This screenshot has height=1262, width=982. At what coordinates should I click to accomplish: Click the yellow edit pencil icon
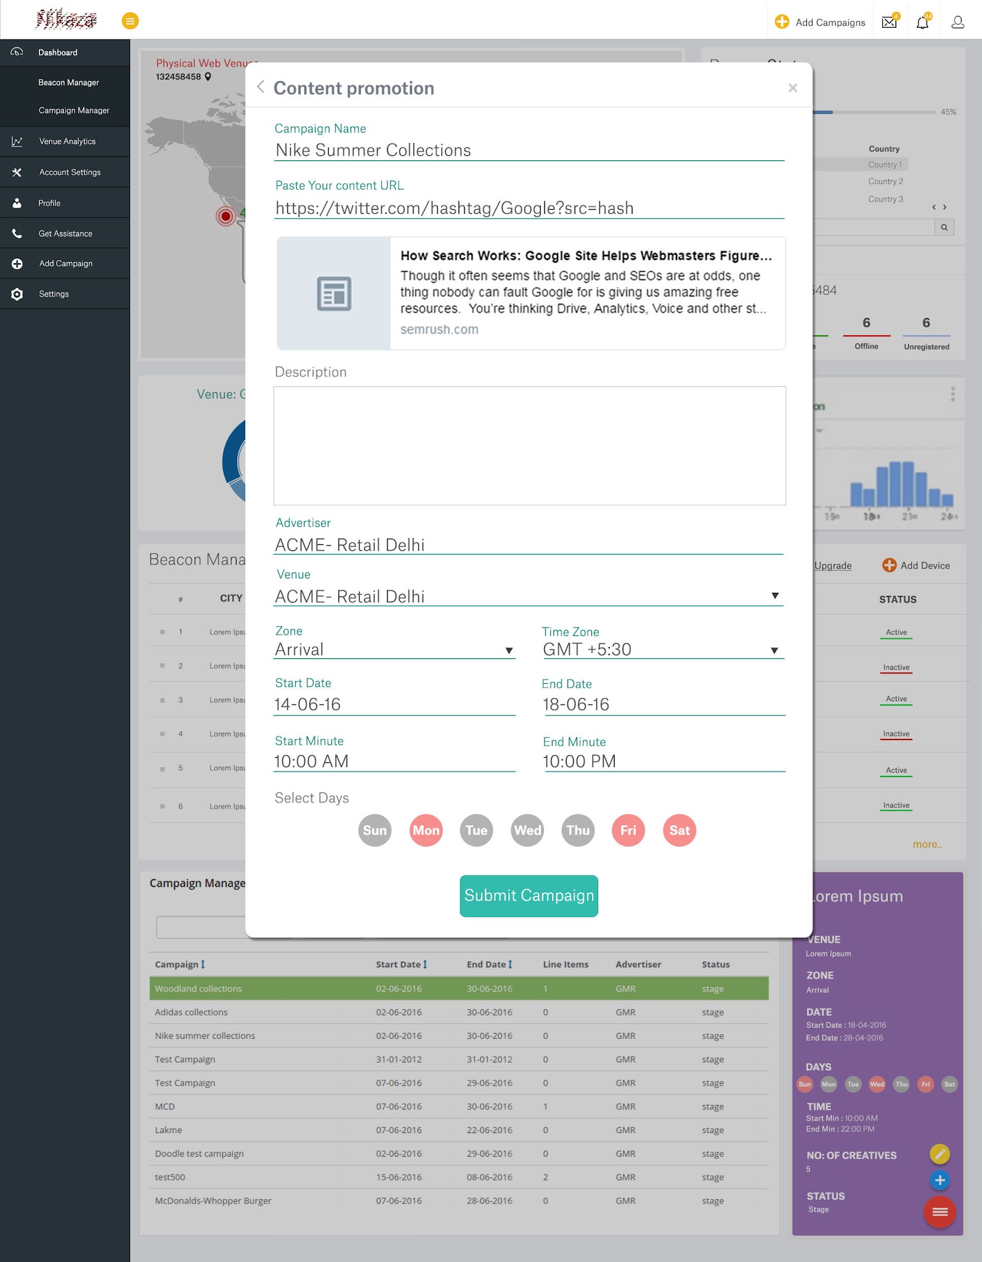[939, 1154]
